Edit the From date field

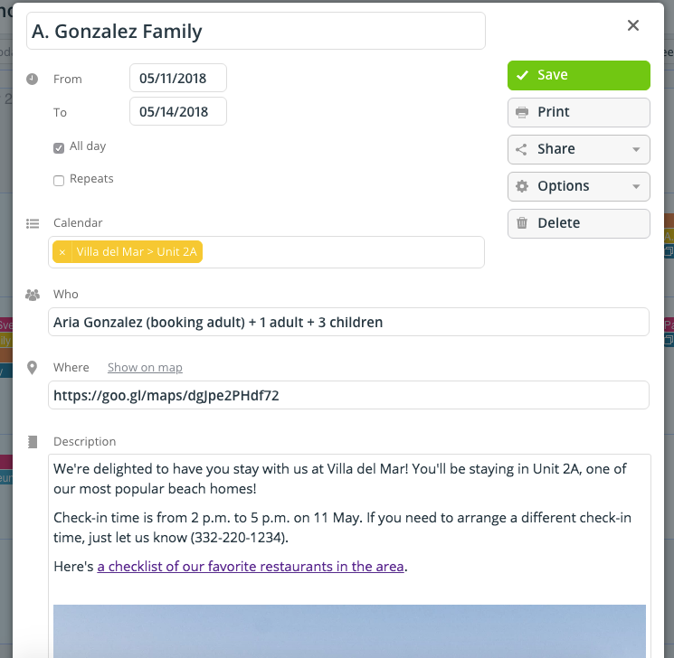[177, 79]
